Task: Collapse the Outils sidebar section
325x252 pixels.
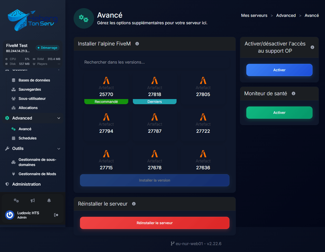Action: click(59, 149)
